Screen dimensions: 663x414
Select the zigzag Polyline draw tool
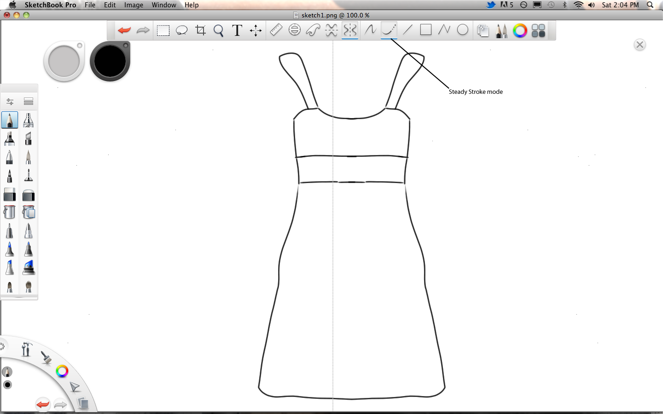pos(444,30)
